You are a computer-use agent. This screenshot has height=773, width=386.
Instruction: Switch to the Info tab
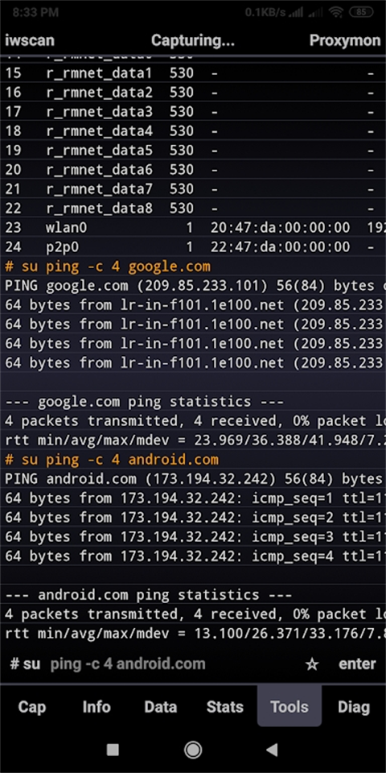coord(96,707)
